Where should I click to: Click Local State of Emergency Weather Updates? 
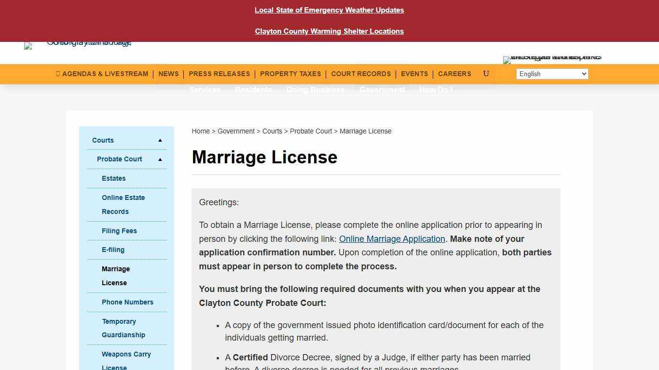329,10
